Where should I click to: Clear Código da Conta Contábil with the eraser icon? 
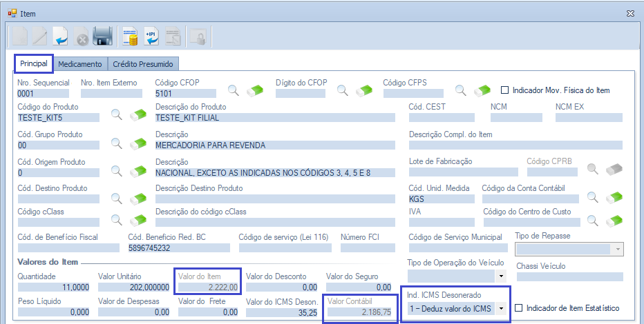point(614,197)
